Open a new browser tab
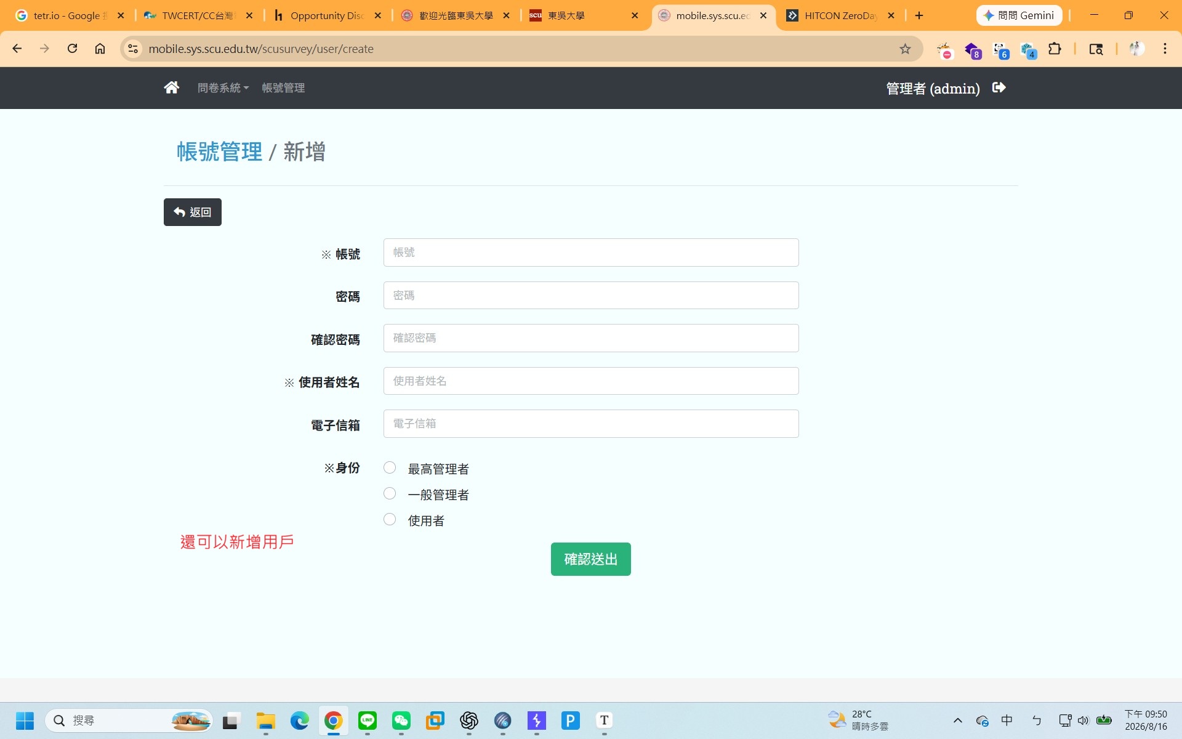 [919, 15]
